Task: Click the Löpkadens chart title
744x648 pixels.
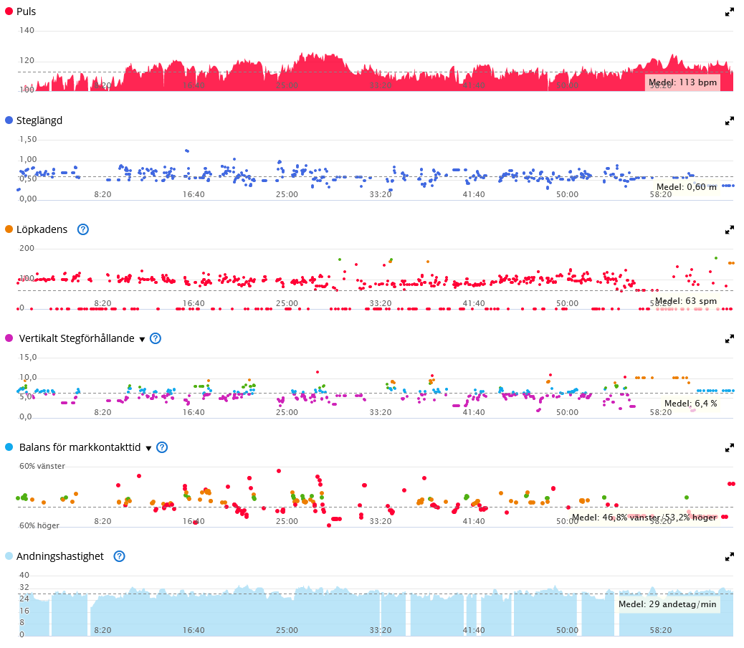Action: tap(42, 229)
